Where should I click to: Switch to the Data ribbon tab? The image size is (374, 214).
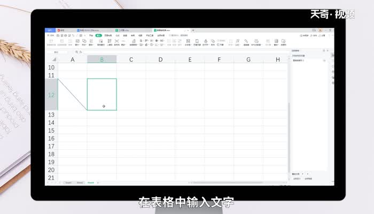[x=125, y=35]
